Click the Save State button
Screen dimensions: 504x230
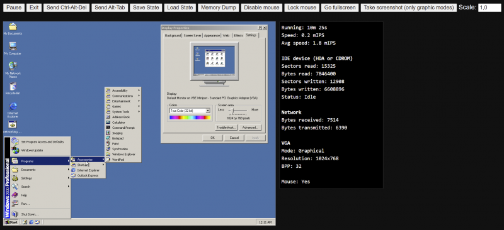pyautogui.click(x=146, y=8)
